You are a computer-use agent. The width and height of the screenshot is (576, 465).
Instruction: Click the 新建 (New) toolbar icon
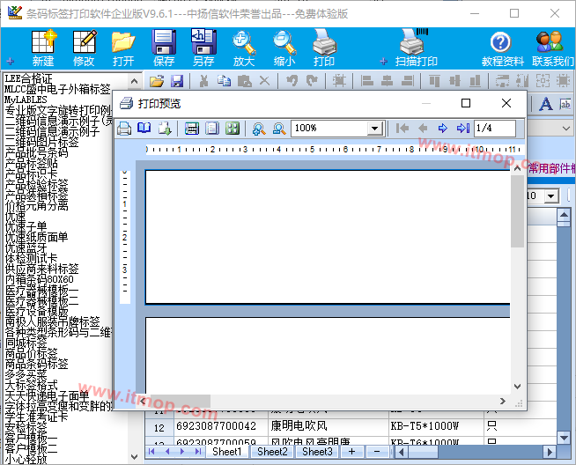[43, 48]
